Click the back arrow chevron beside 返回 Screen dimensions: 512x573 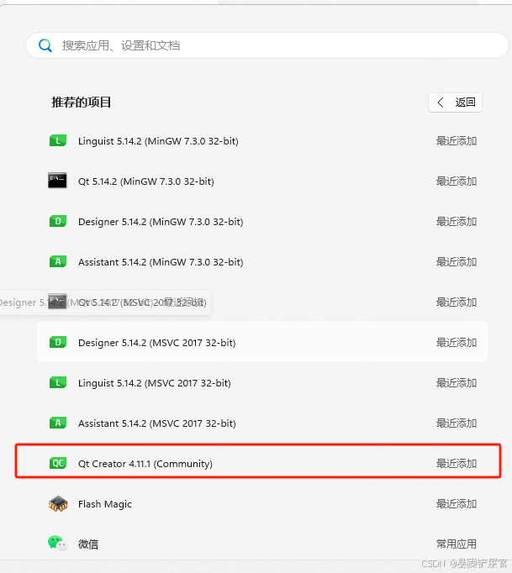click(x=441, y=103)
